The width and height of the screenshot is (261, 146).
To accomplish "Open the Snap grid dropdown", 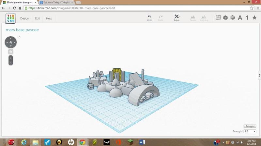I will click(x=250, y=131).
